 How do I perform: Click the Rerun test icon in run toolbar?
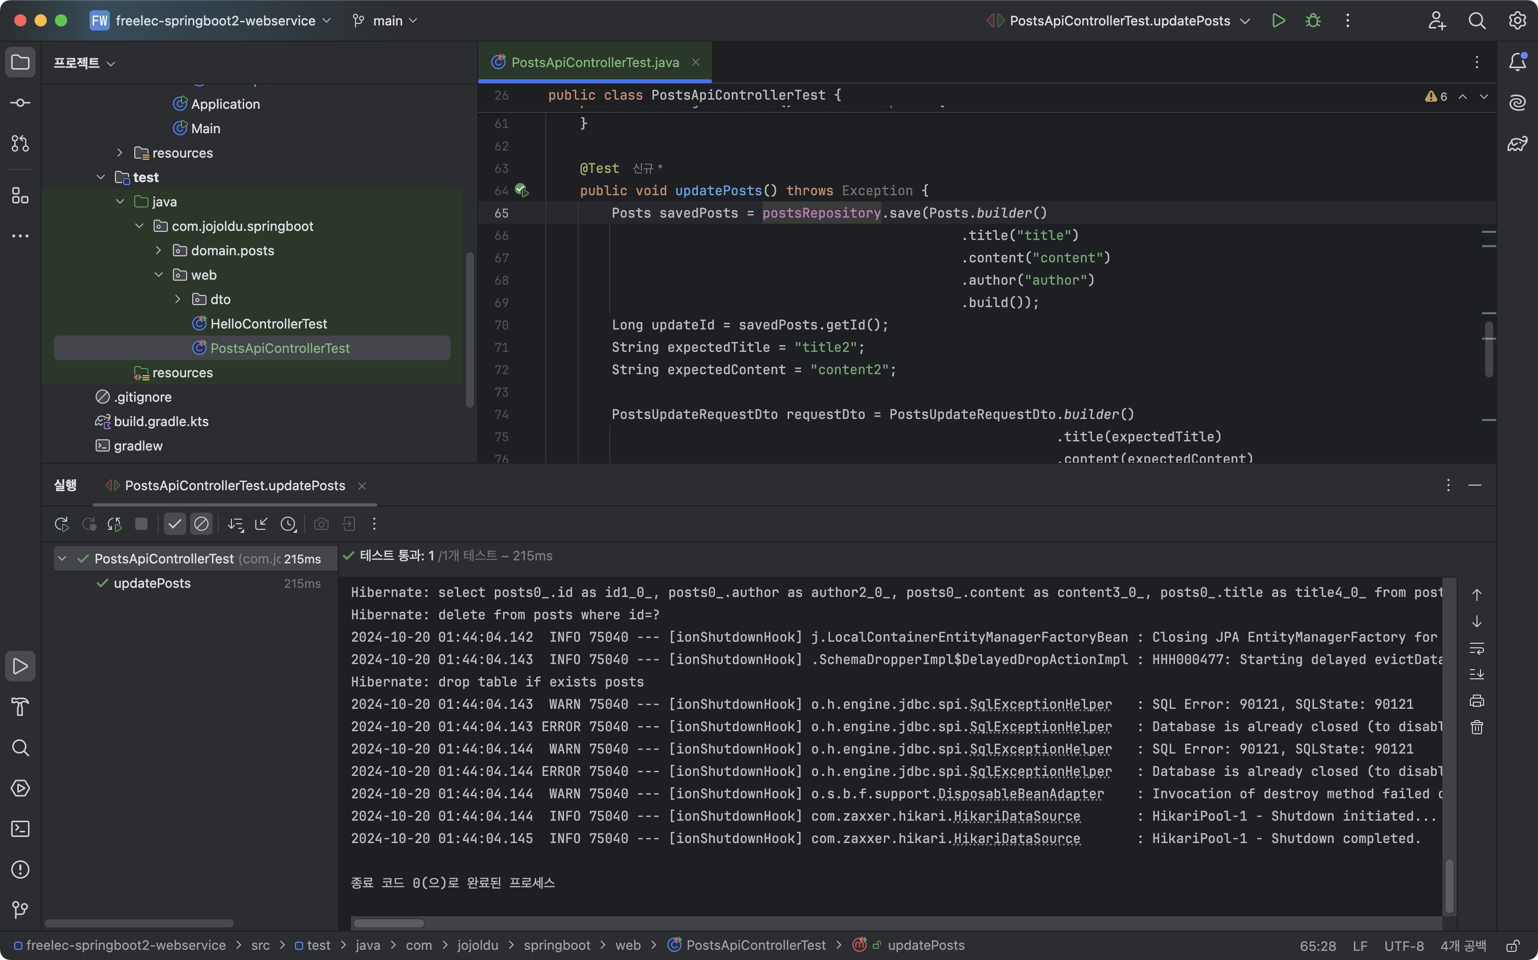(x=62, y=524)
